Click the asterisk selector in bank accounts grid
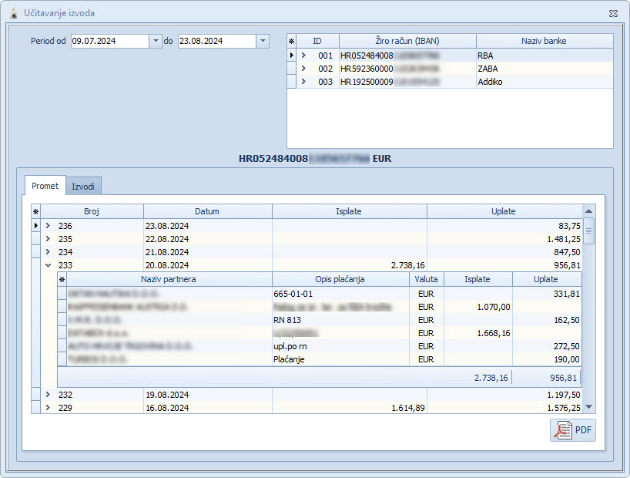The height and width of the screenshot is (478, 630). pyautogui.click(x=291, y=41)
